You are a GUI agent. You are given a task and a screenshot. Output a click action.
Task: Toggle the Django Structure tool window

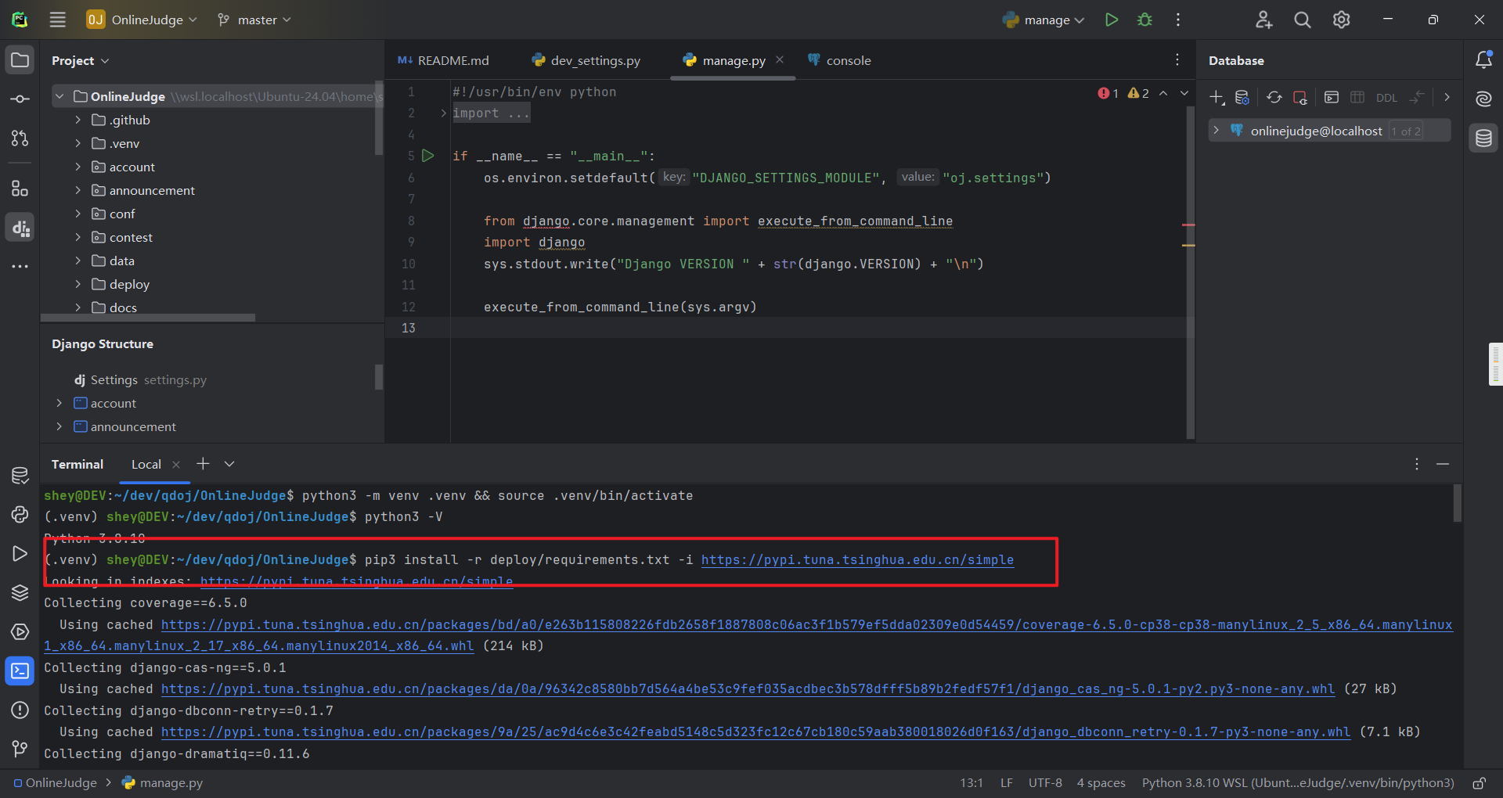click(20, 228)
